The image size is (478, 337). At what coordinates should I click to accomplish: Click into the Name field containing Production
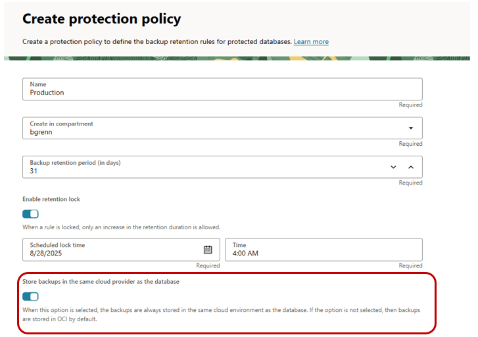(197, 93)
